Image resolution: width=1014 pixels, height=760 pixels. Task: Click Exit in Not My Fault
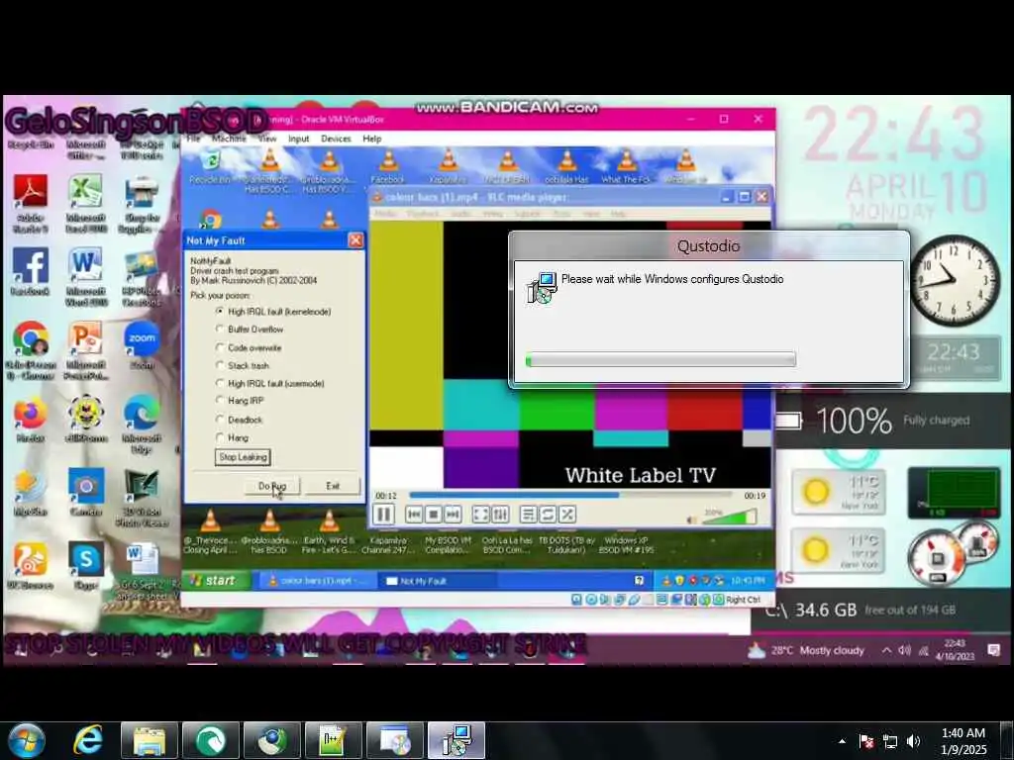[x=333, y=486]
